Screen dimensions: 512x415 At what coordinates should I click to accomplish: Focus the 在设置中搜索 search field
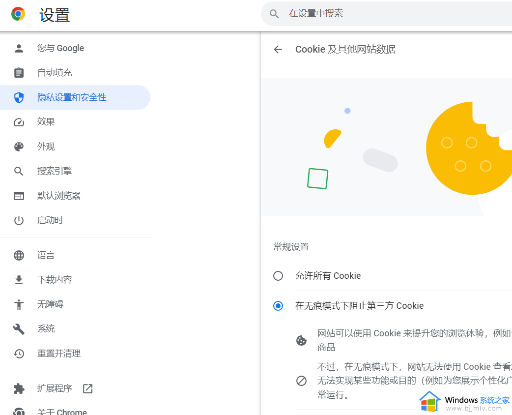[386, 13]
